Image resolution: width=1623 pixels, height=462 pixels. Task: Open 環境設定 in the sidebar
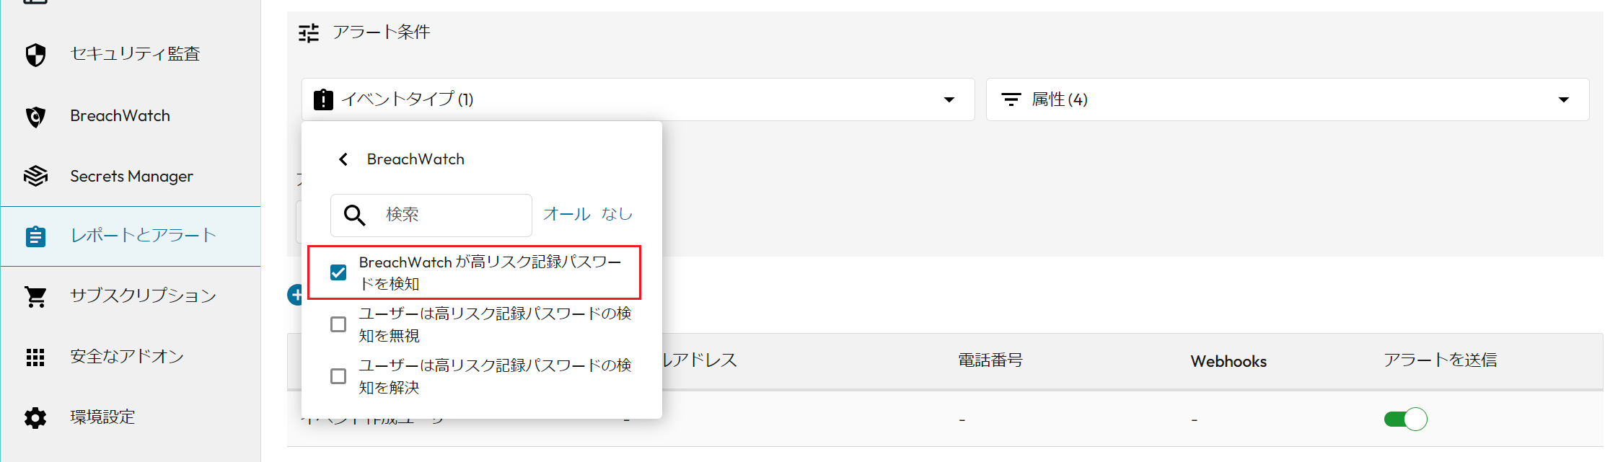tap(131, 417)
